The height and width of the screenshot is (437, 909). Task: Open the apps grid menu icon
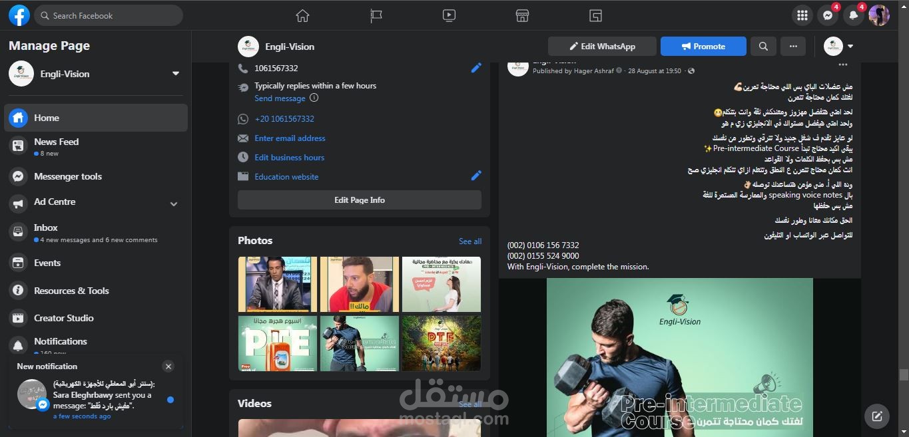pyautogui.click(x=802, y=15)
